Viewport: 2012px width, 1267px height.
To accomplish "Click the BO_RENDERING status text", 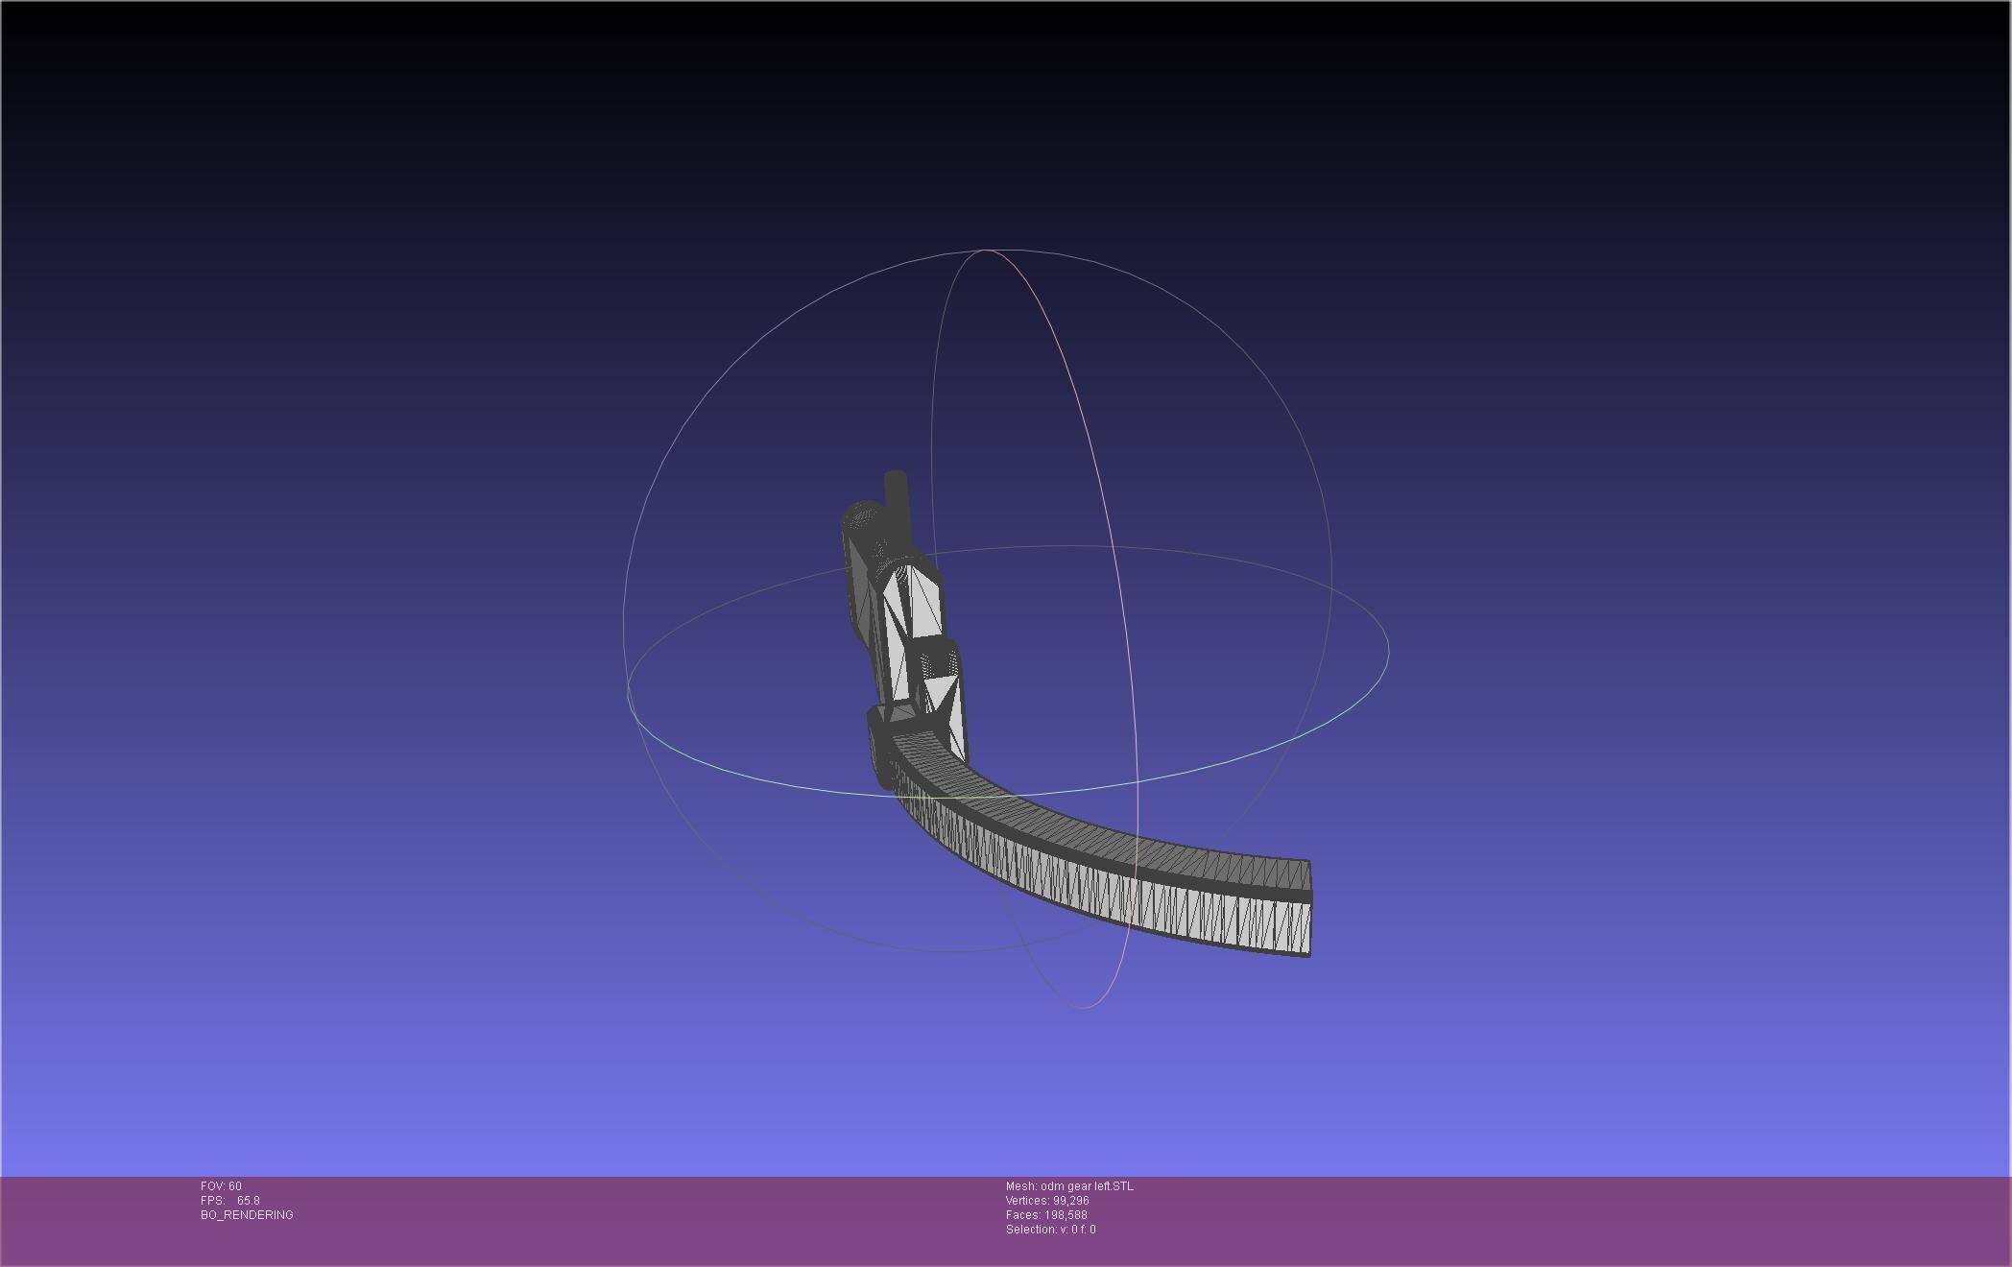I will pyautogui.click(x=247, y=1215).
